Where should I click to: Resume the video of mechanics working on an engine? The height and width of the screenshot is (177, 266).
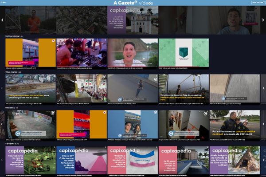point(82,54)
